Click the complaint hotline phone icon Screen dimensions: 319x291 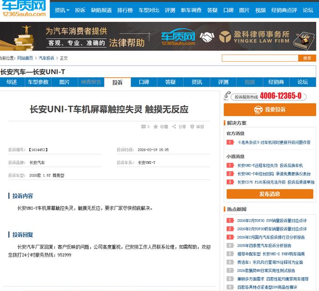pos(228,96)
